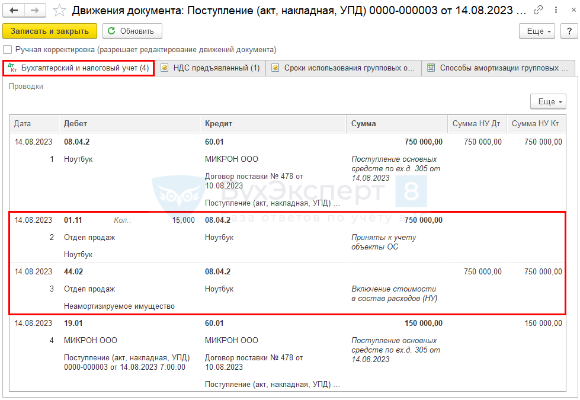
Task: Click the Сроки использования tab register icon
Action: [x=275, y=68]
